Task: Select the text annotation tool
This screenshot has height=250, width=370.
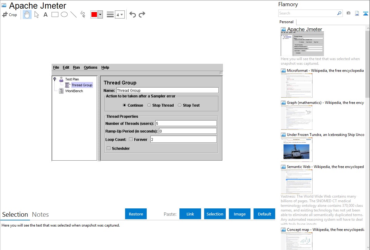Action: 45,14
